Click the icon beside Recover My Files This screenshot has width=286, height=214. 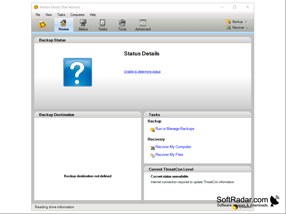point(152,155)
